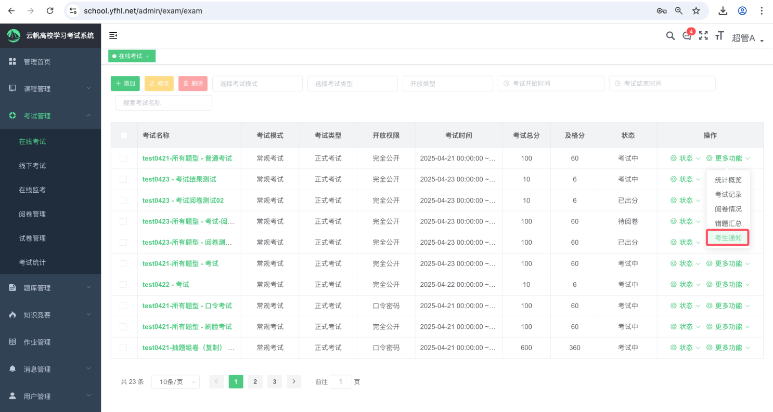Click the 消息管理 bell icon
The width and height of the screenshot is (773, 412).
[12, 369]
